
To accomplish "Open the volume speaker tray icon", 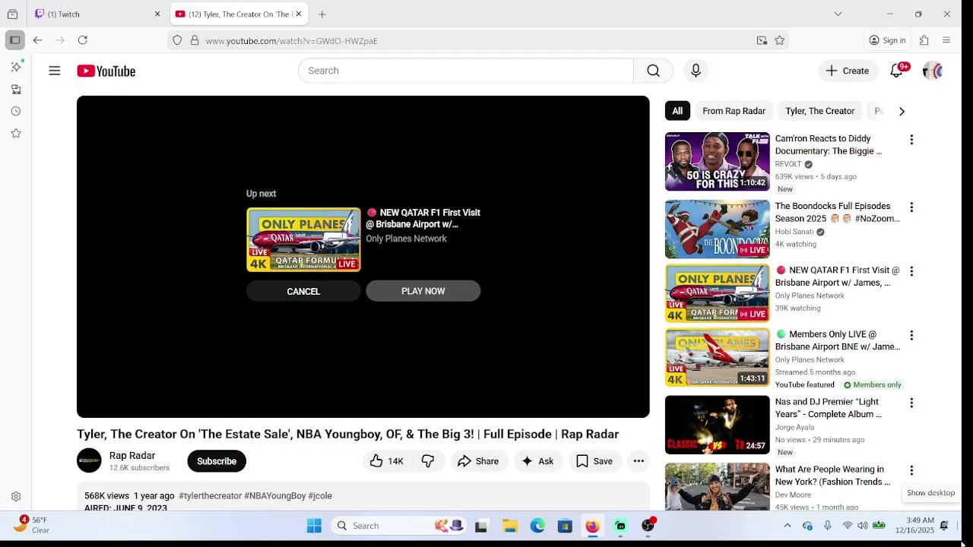I will pyautogui.click(x=863, y=526).
